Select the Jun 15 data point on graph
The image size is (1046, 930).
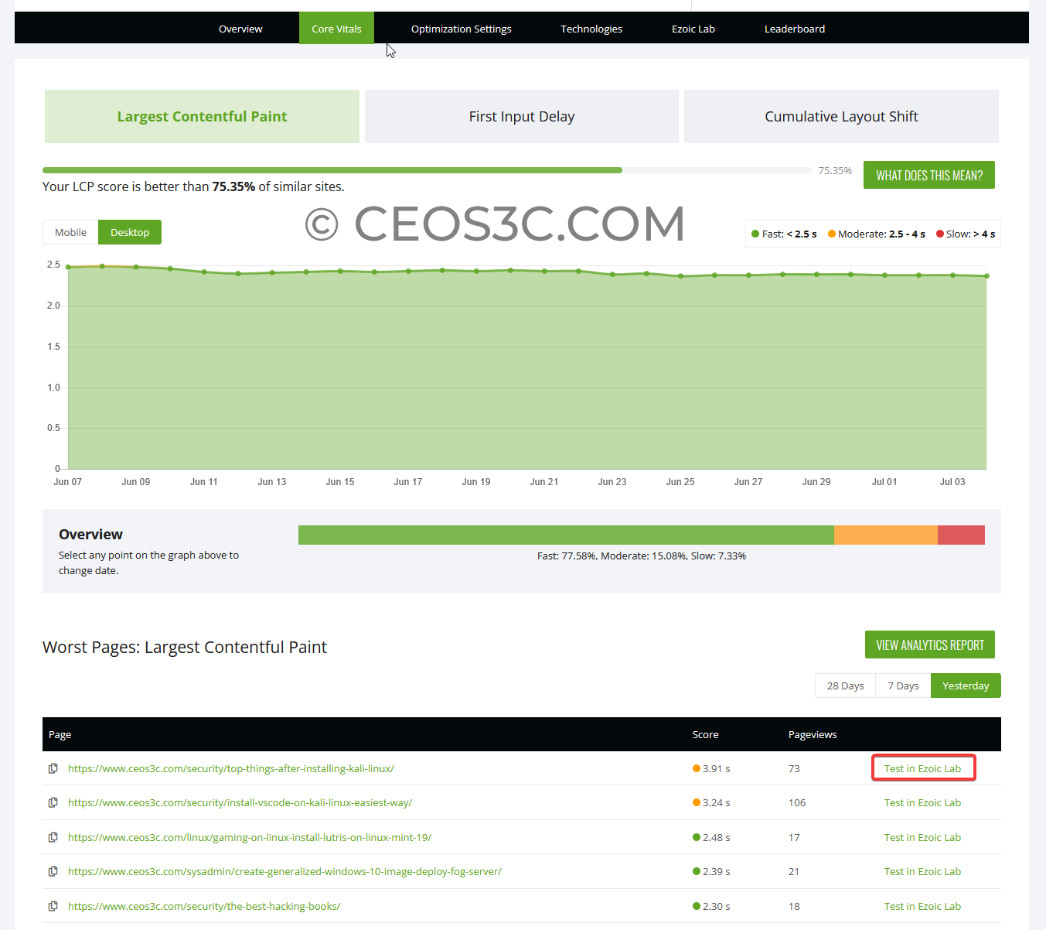(340, 271)
